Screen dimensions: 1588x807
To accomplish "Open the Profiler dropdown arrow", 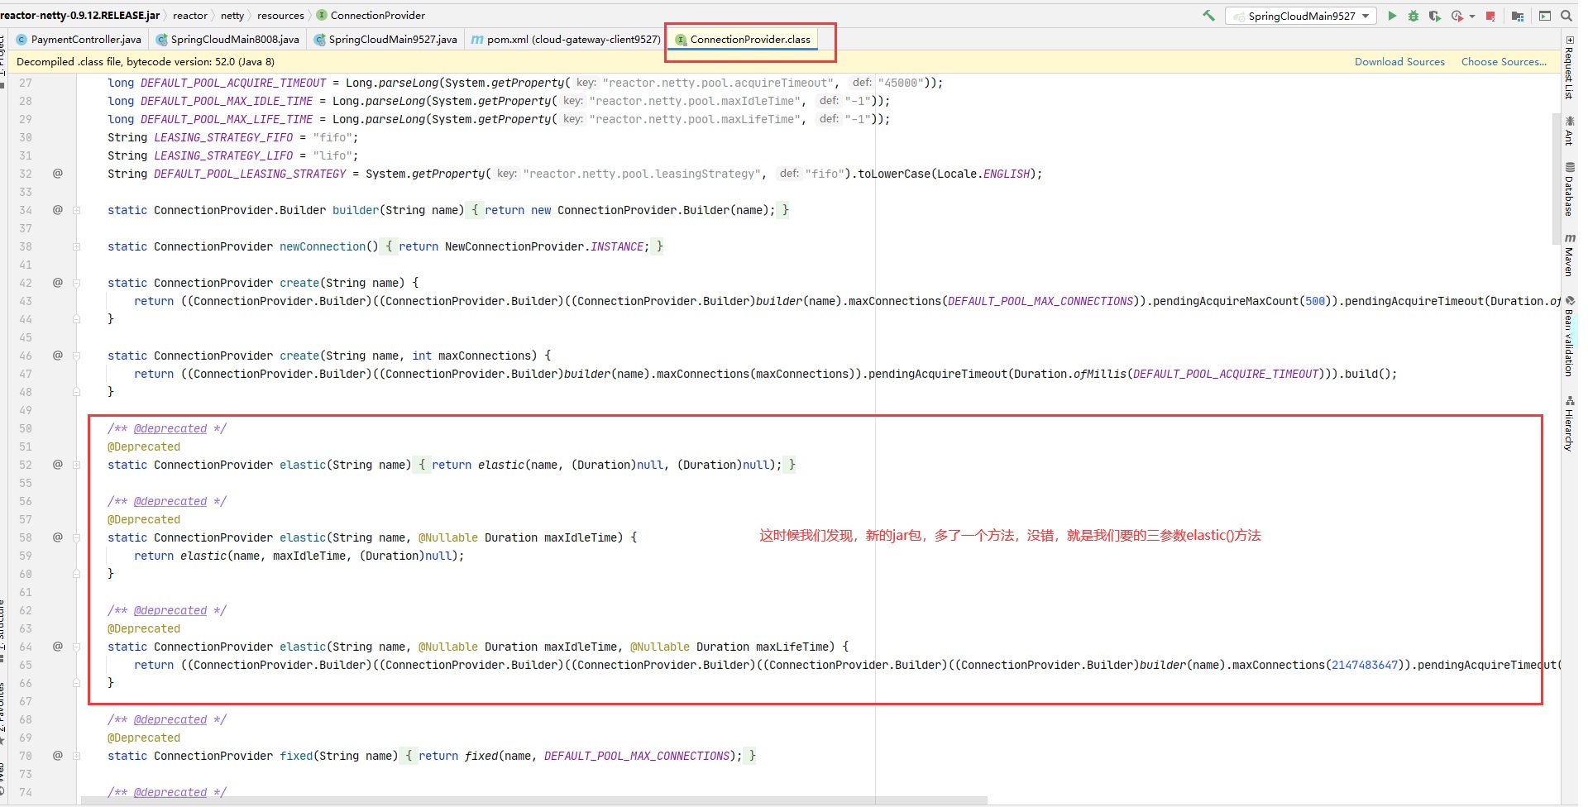I will [x=1472, y=16].
